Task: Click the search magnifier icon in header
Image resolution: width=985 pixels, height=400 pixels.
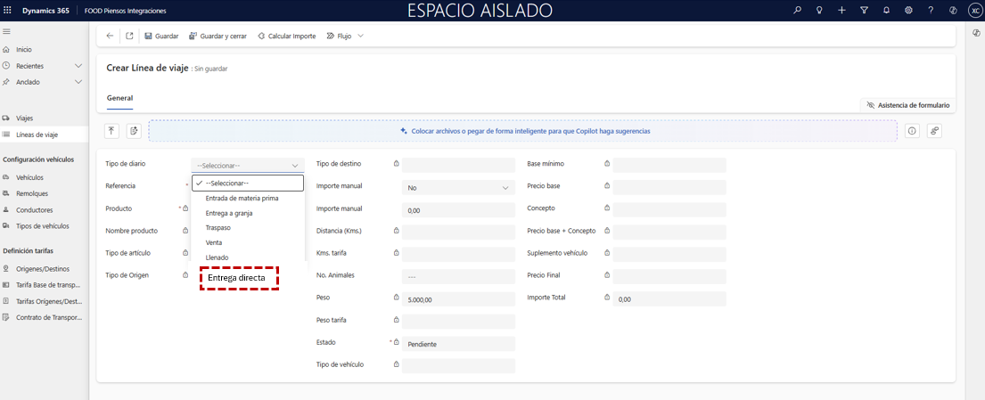Action: [797, 10]
